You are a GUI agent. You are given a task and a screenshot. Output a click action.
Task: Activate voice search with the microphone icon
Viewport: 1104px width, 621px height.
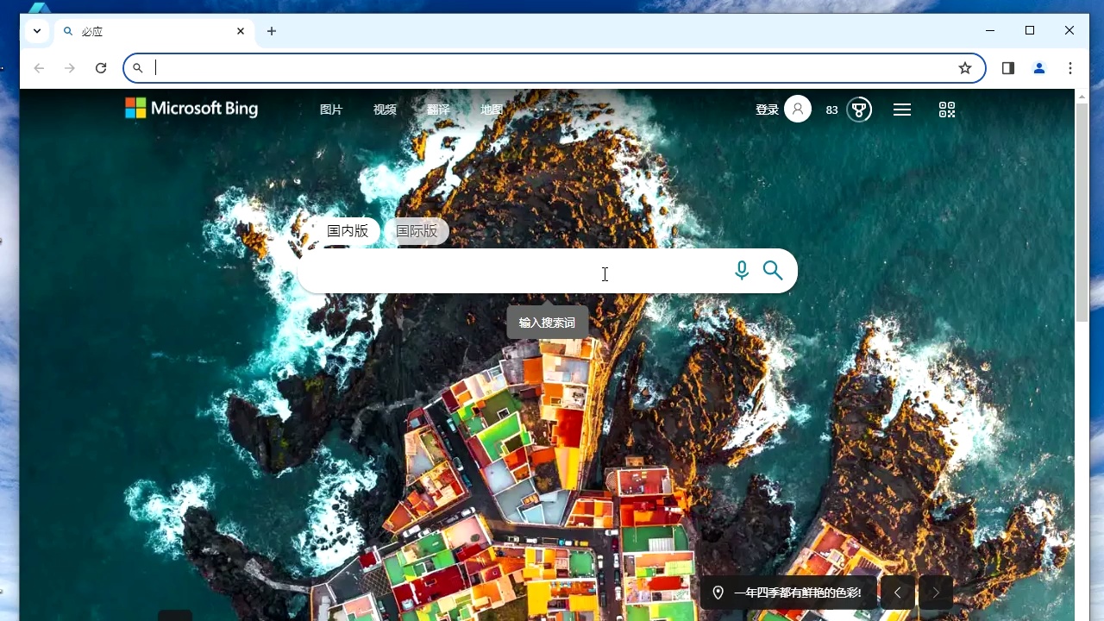point(741,270)
